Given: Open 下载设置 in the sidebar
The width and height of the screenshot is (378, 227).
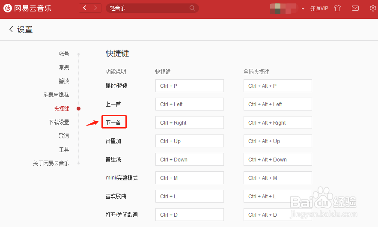Looking at the screenshot, I should pyautogui.click(x=59, y=122).
